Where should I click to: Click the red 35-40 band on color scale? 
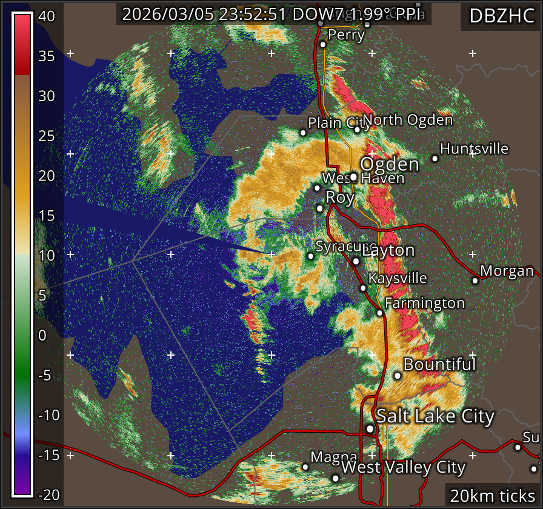tap(22, 42)
